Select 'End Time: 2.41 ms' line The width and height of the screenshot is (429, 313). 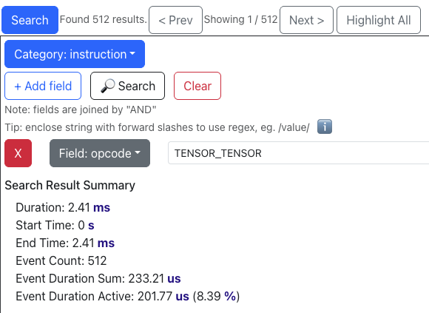tap(65, 243)
